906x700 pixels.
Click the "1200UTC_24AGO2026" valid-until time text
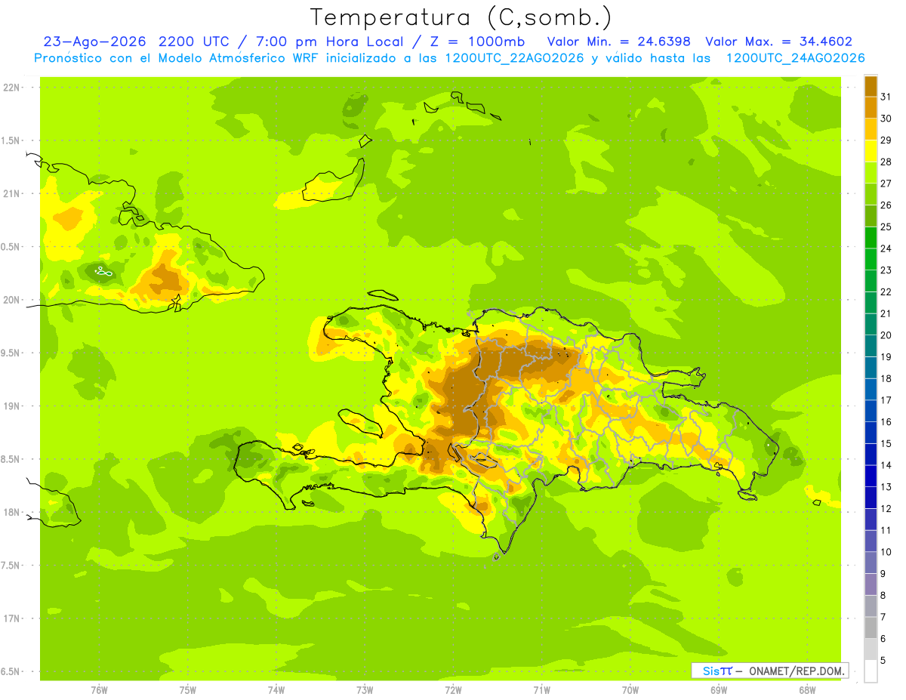pos(795,58)
